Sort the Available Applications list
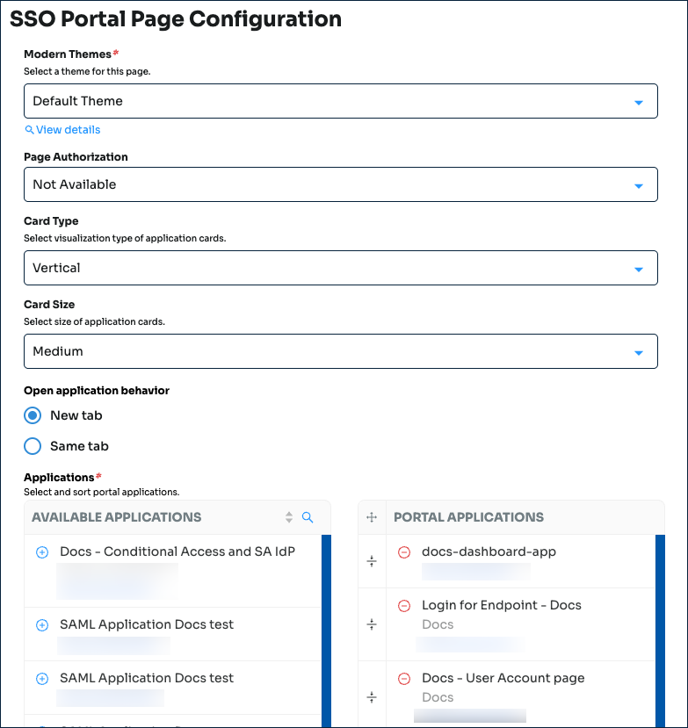The width and height of the screenshot is (688, 728). tap(289, 518)
